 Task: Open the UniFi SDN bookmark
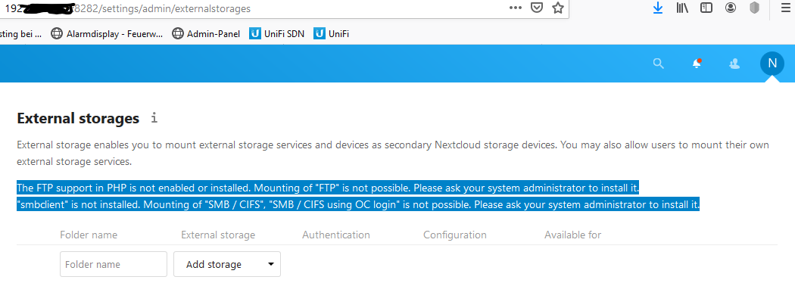[x=277, y=34]
